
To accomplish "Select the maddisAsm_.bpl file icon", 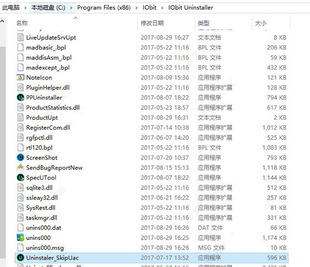I will (20, 57).
